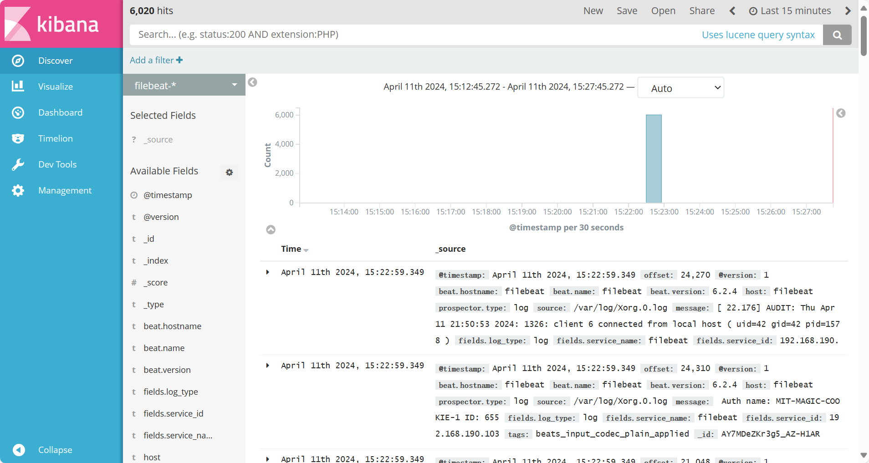869x463 pixels.
Task: Select the @timestamp available field
Action: coord(168,195)
